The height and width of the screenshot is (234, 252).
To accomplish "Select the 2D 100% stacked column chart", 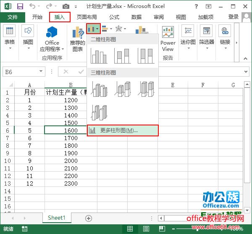I will tap(146, 56).
